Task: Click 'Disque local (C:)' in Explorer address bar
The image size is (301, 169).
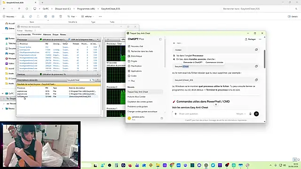Action: pos(63,9)
